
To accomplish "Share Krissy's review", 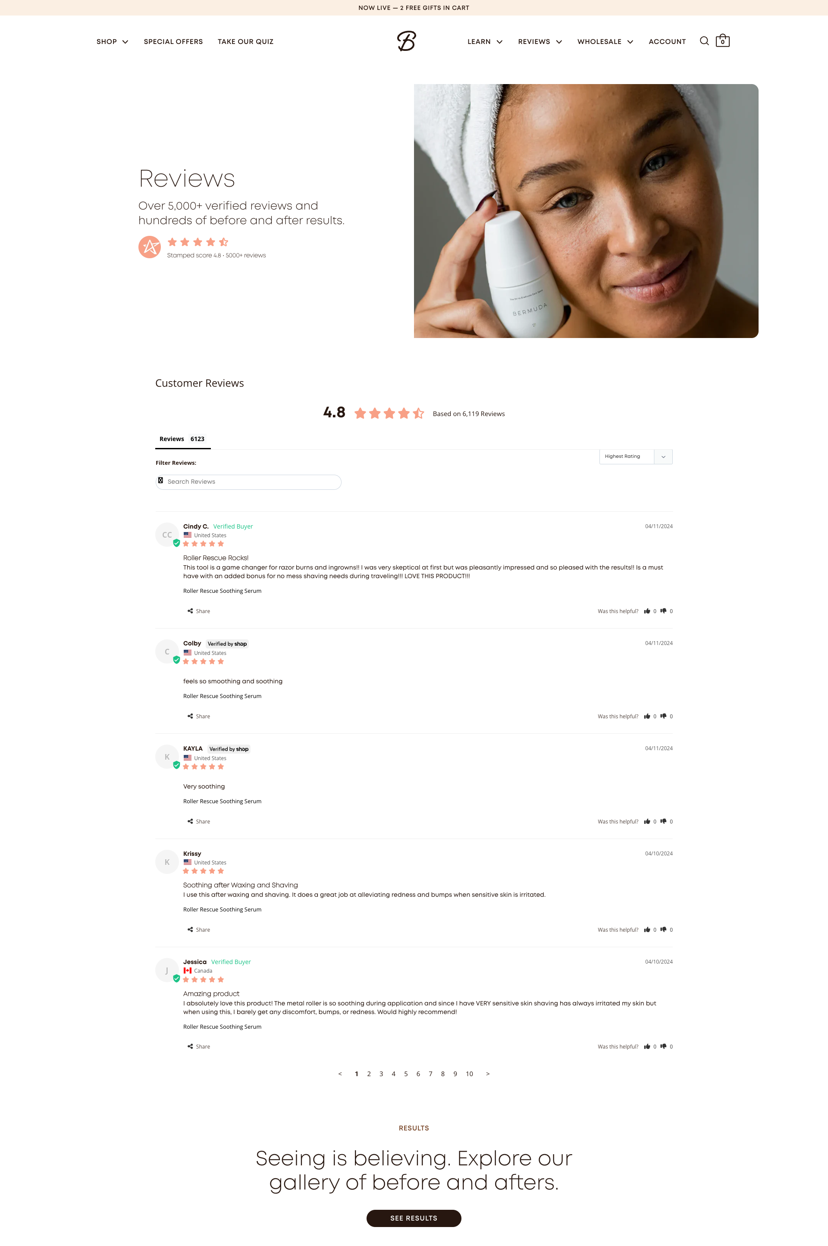I will click(198, 929).
